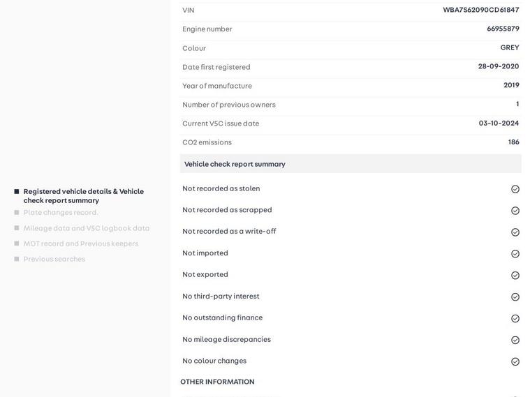This screenshot has width=530, height=397.
Task: Click the 'Not exported' check icon
Action: 515,276
